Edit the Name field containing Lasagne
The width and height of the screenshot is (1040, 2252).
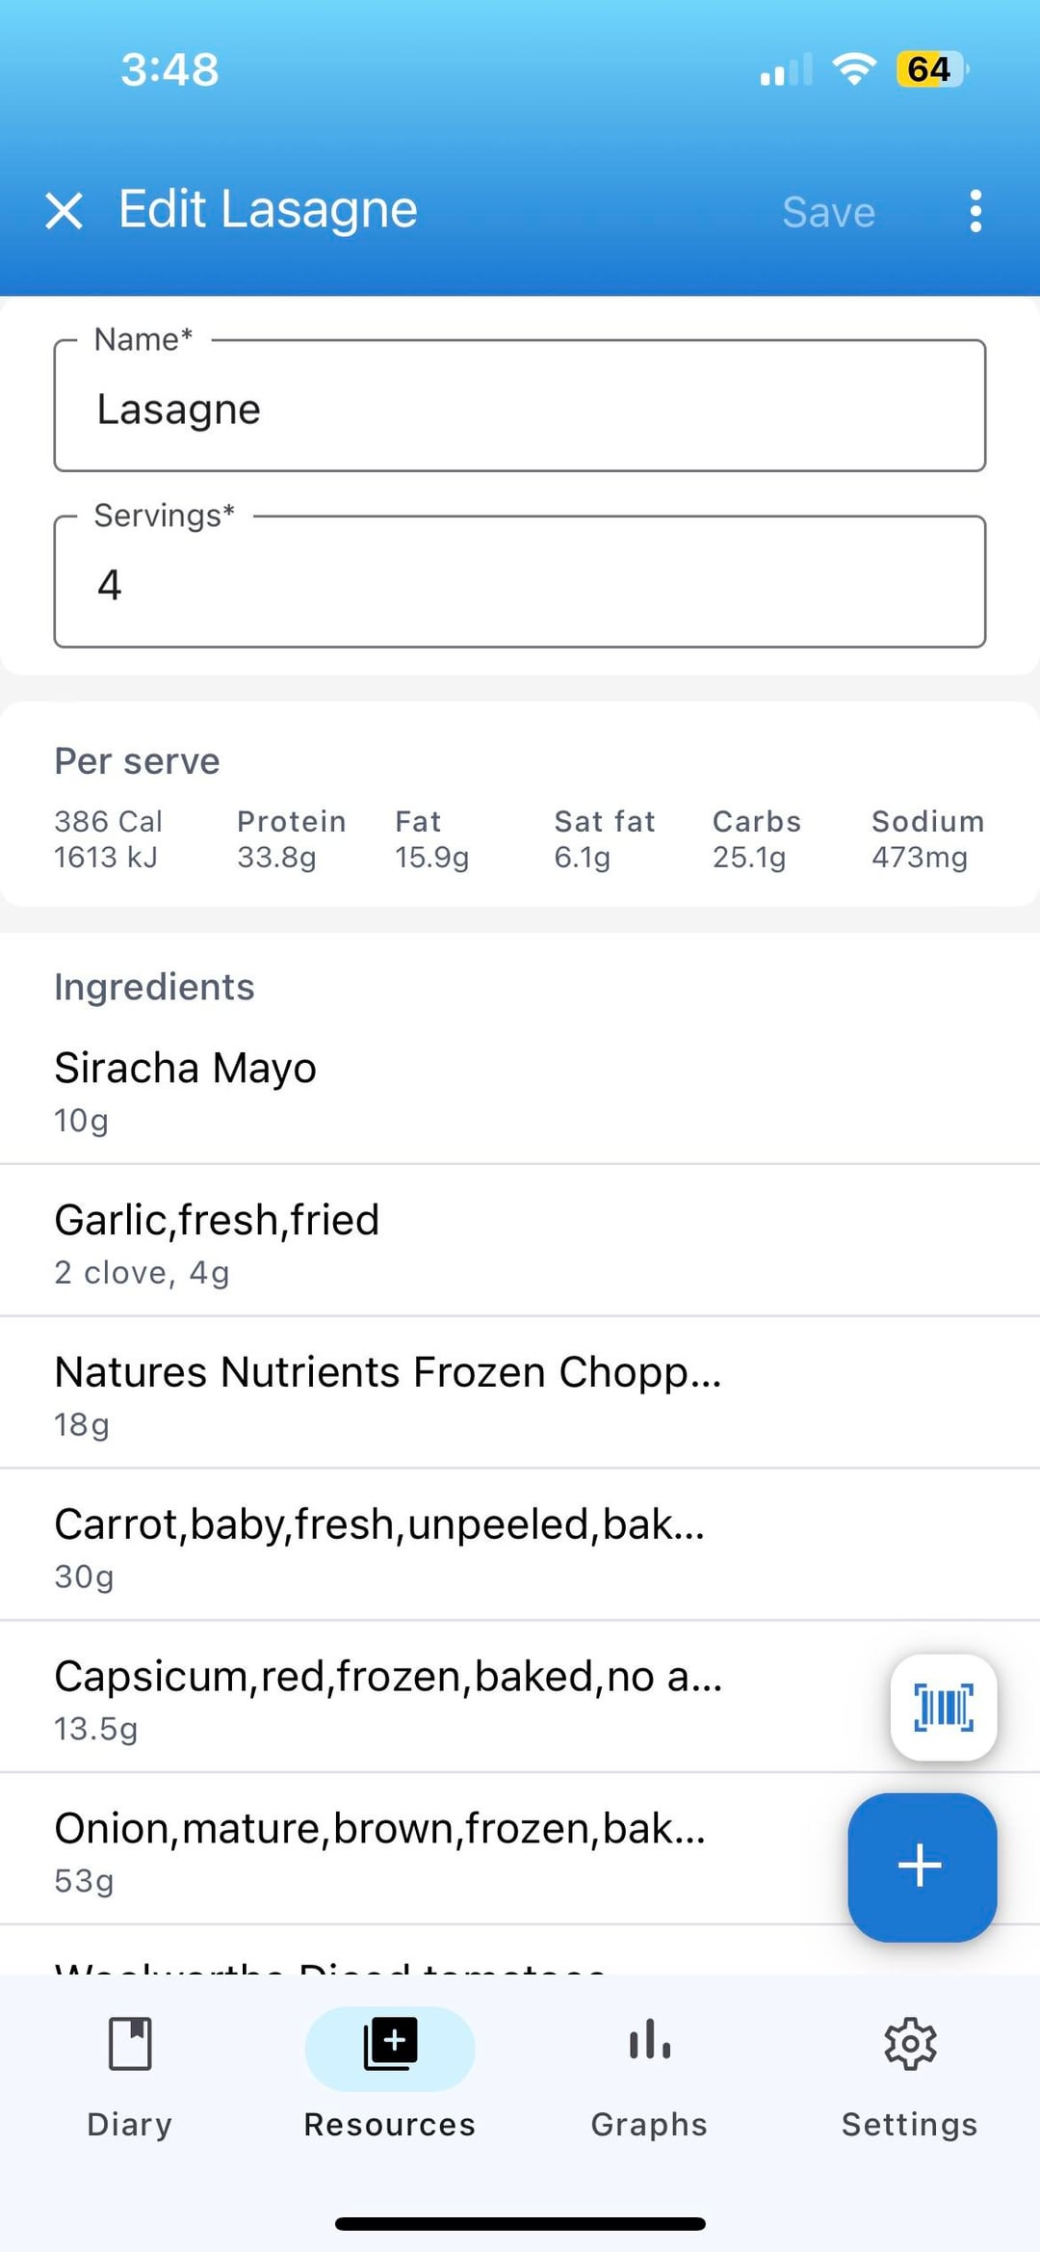point(520,409)
